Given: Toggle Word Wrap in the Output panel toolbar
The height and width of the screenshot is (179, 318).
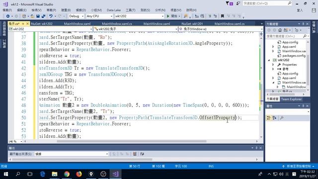Looking at the screenshot, I should pos(142,154).
